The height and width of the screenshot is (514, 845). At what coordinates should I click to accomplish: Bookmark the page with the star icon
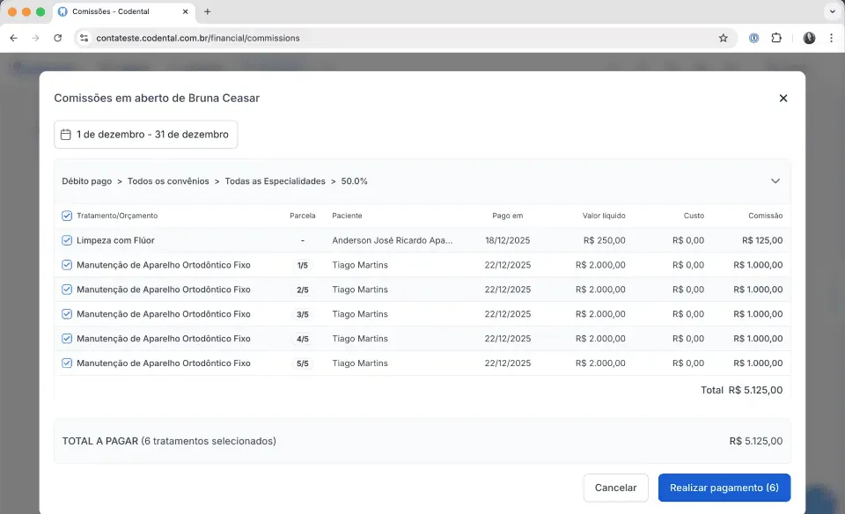click(x=724, y=38)
